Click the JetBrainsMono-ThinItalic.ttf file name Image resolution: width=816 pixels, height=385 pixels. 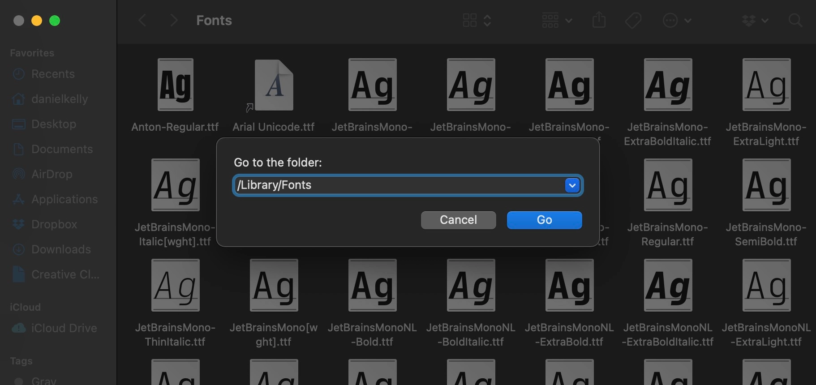(175, 334)
